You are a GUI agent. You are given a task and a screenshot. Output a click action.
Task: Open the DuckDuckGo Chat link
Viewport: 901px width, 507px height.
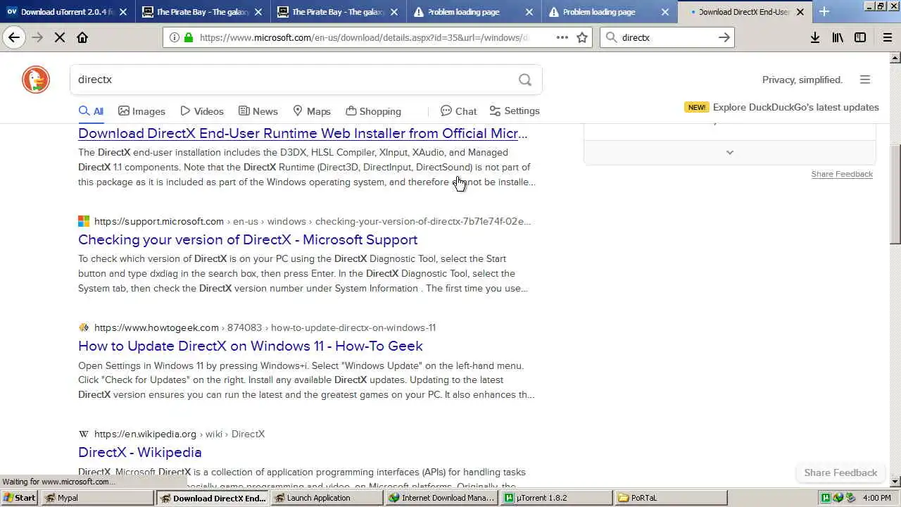pyautogui.click(x=458, y=111)
